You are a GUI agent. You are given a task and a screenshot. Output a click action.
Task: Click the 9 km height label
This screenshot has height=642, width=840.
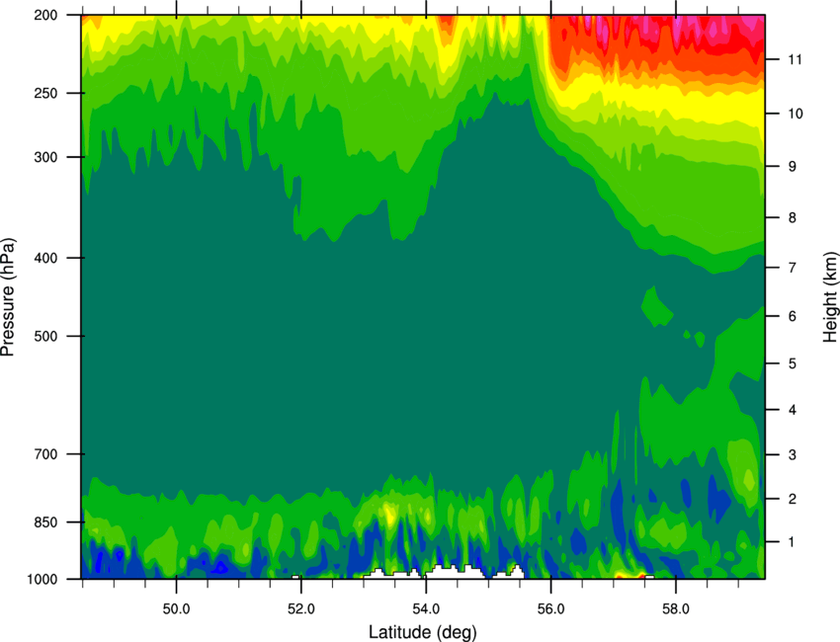click(x=793, y=167)
